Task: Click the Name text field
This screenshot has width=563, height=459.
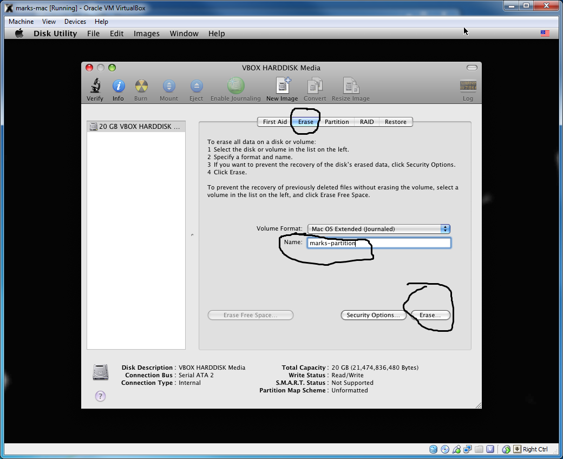Action: (x=379, y=243)
